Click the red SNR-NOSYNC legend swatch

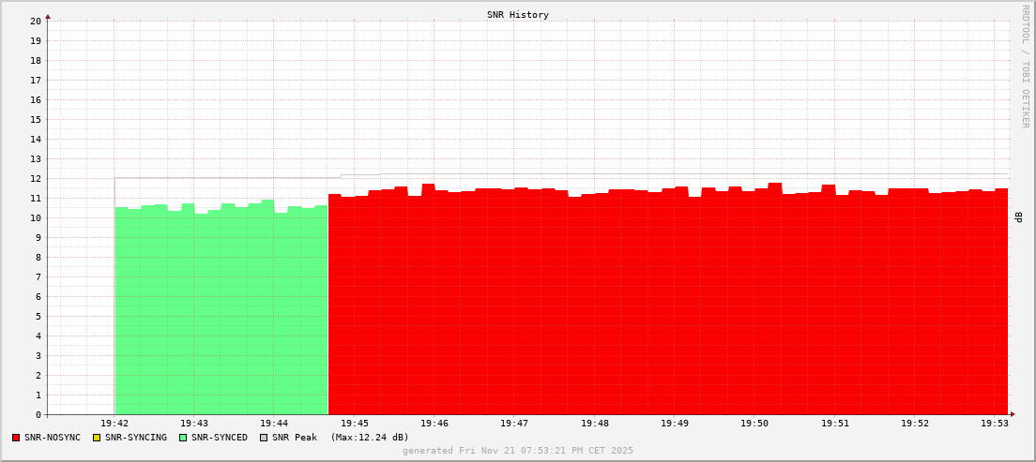pos(16,438)
